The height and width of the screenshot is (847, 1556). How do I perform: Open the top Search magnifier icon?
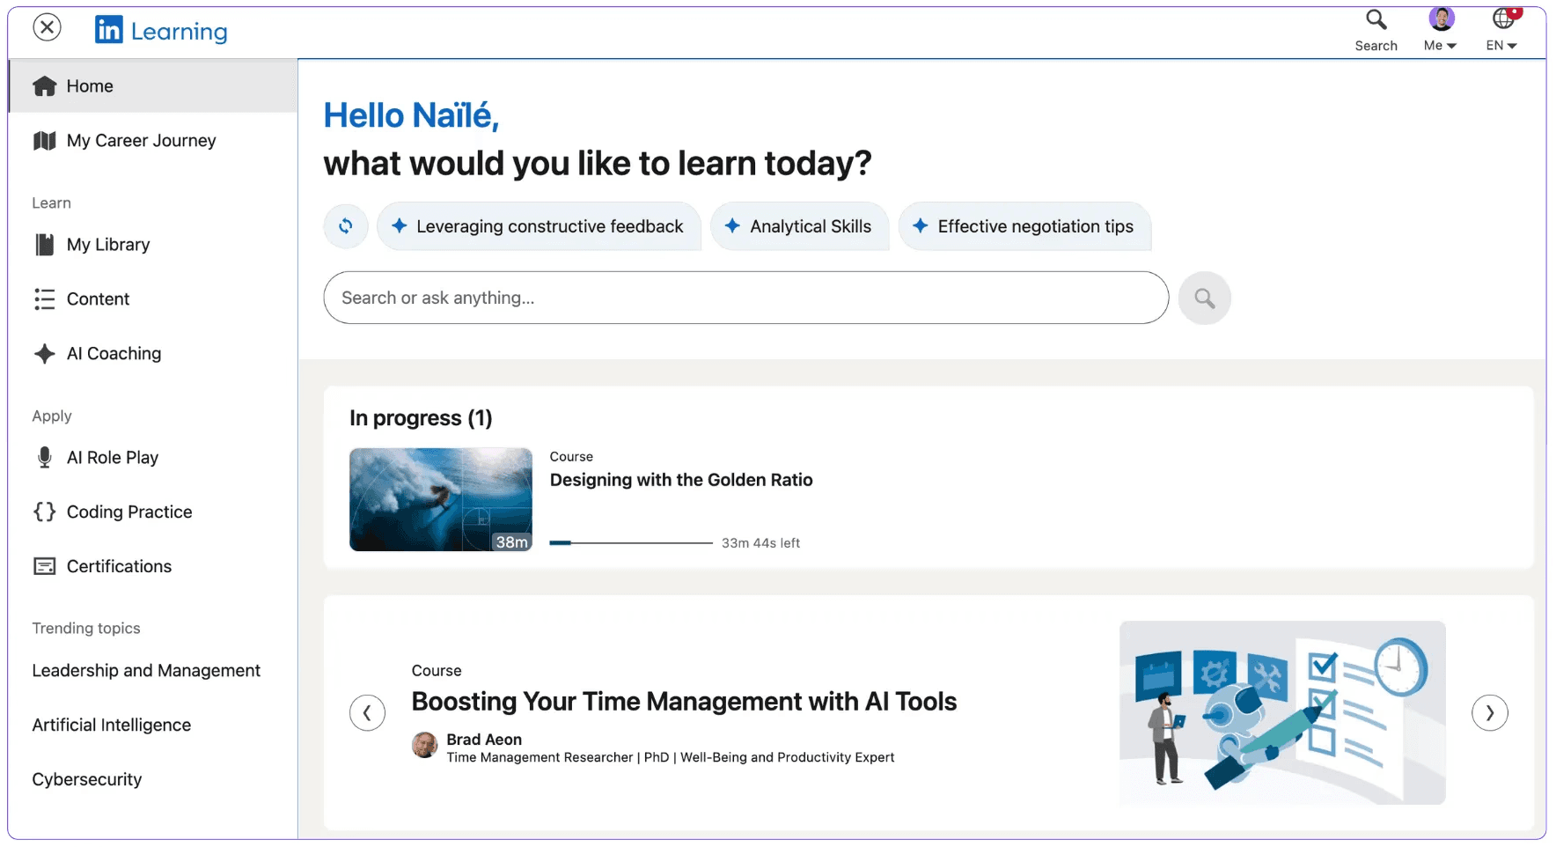click(1376, 19)
